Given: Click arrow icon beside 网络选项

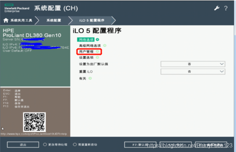Looking at the screenshot, I should pos(98,40).
